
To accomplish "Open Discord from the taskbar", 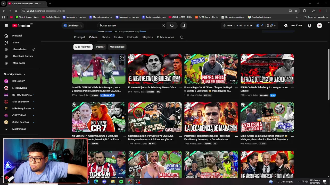I will 104,182.
